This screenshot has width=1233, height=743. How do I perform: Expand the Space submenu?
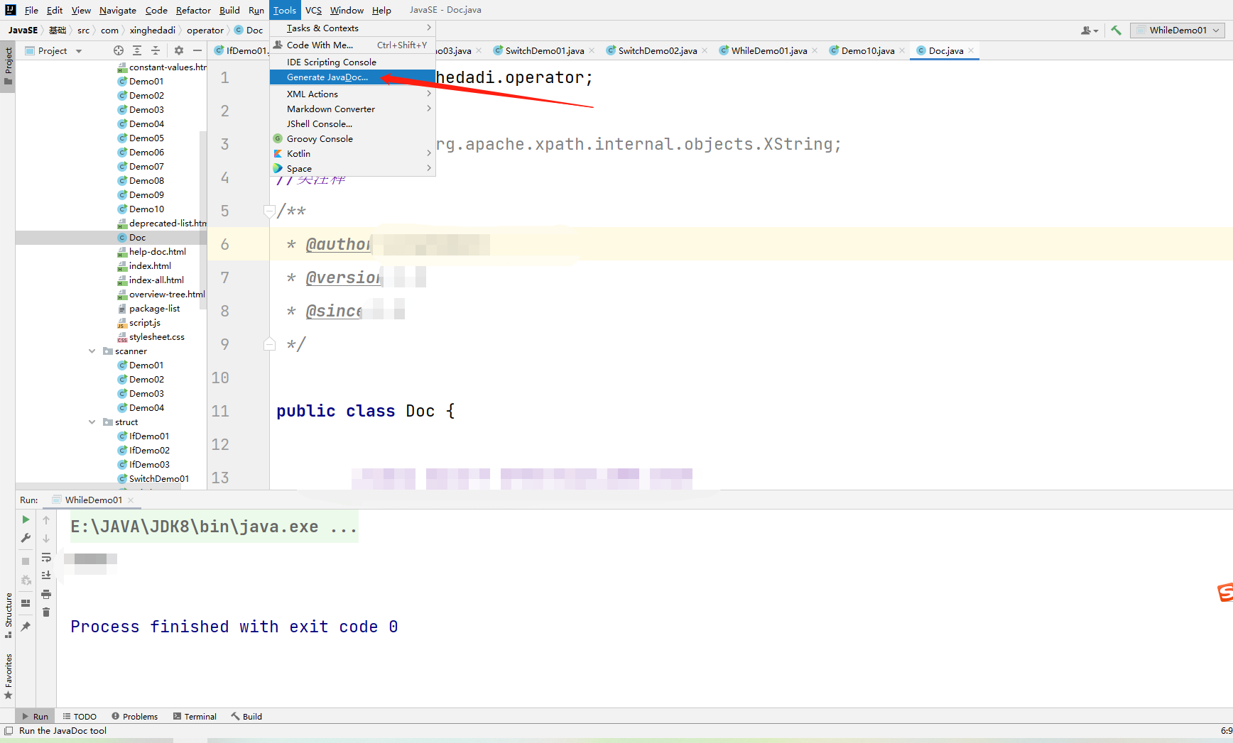(352, 169)
